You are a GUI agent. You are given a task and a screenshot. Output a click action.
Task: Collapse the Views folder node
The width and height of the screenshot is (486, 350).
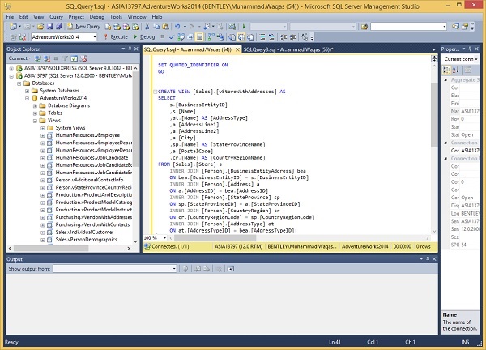(33, 120)
